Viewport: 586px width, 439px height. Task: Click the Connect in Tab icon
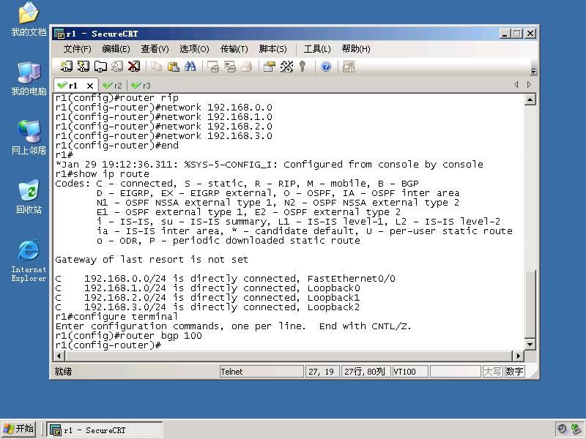click(100, 67)
